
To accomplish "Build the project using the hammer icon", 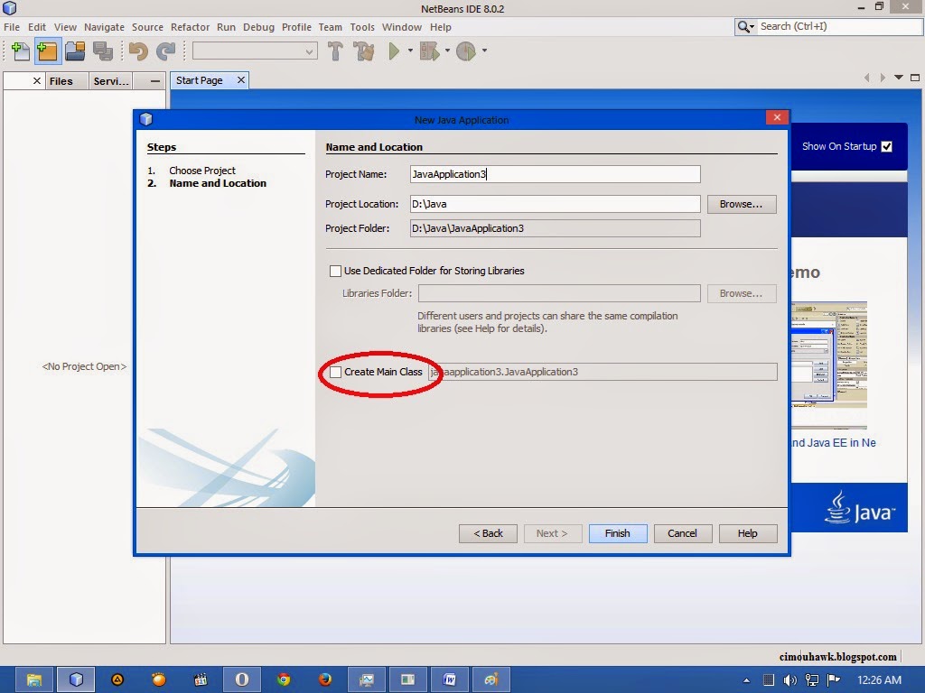I will (x=334, y=51).
